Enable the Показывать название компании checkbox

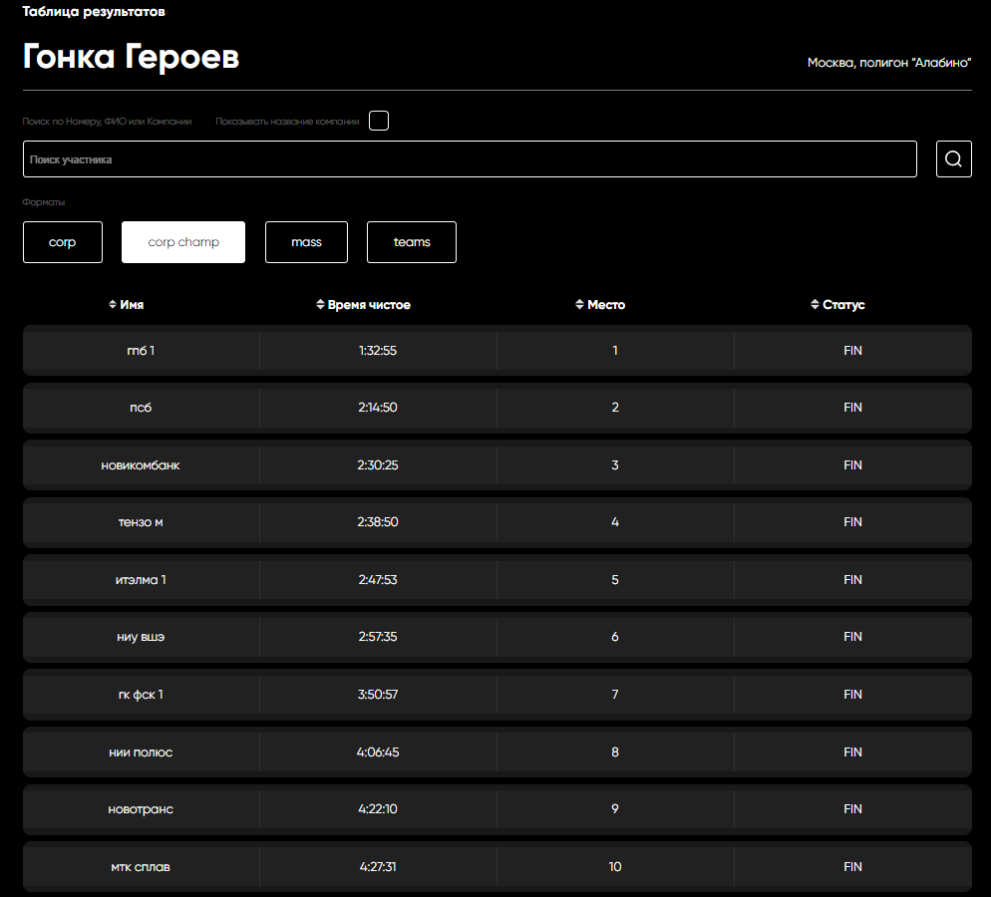pos(378,122)
